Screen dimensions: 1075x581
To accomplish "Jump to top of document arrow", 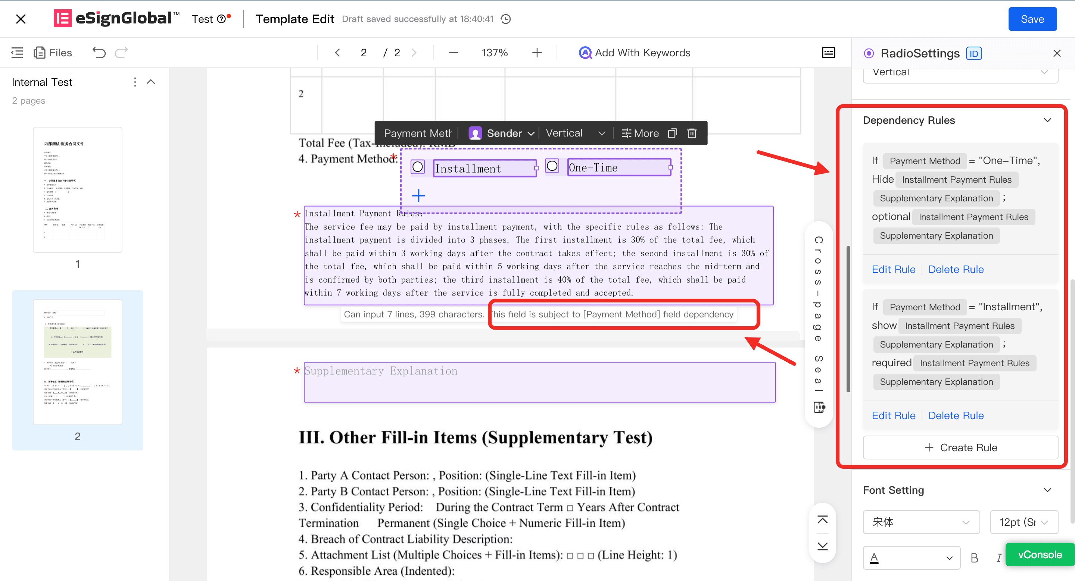I will point(823,520).
